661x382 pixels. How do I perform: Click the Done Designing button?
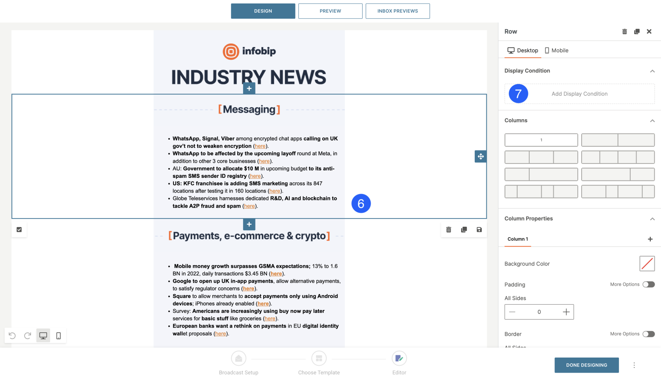point(586,365)
